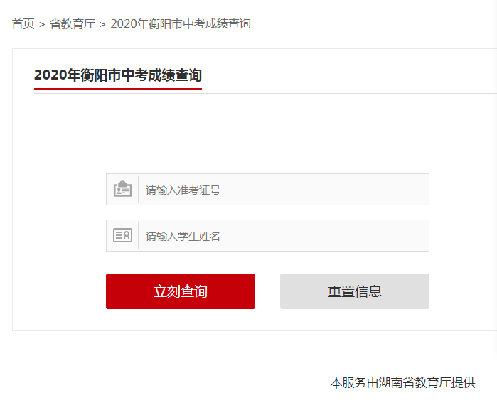The image size is (497, 410).
Task: Focus the 请输入学生姓名 input field
Action: coord(284,236)
